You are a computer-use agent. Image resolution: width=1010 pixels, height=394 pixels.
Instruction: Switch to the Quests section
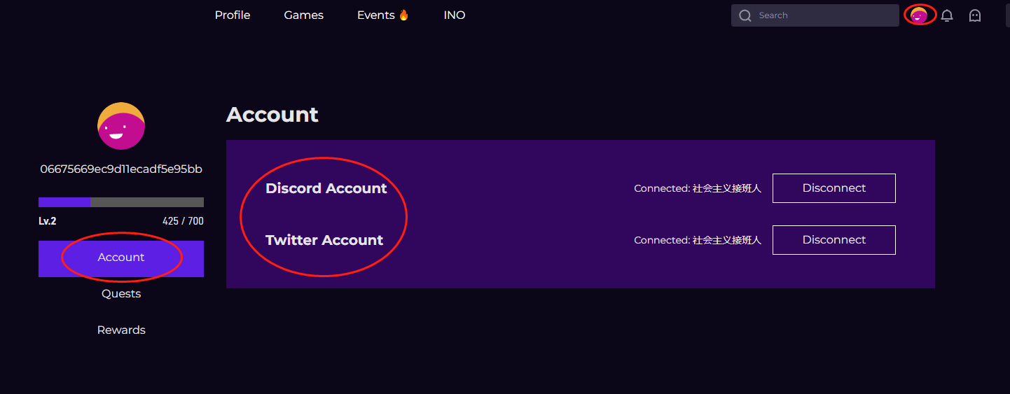[x=121, y=294]
